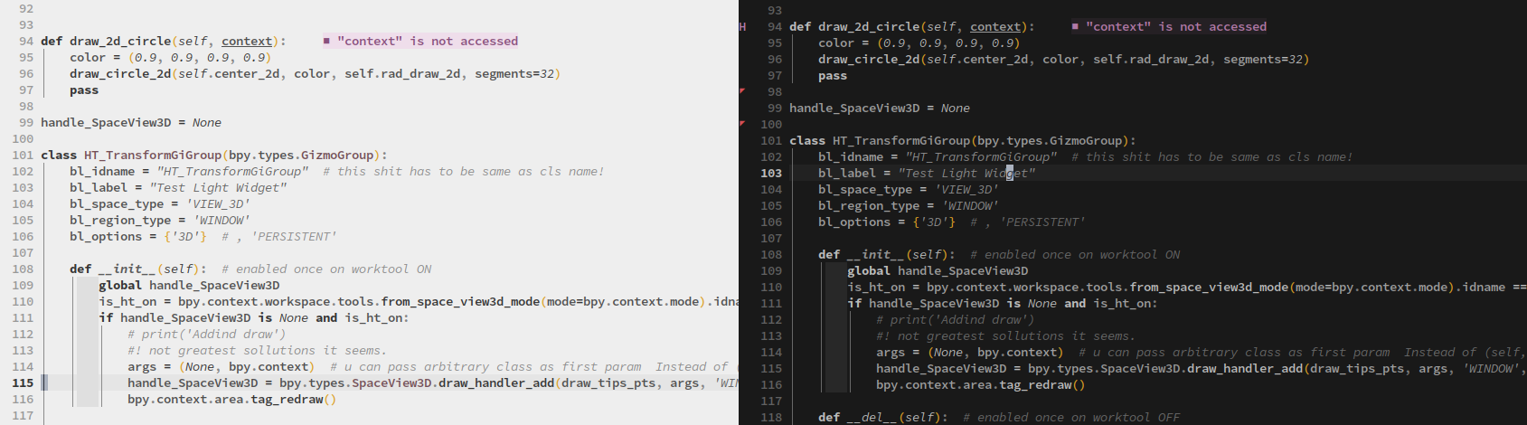The height and width of the screenshot is (425, 1527).
Task: Click __del__ method name in dark editor
Action: [872, 418]
